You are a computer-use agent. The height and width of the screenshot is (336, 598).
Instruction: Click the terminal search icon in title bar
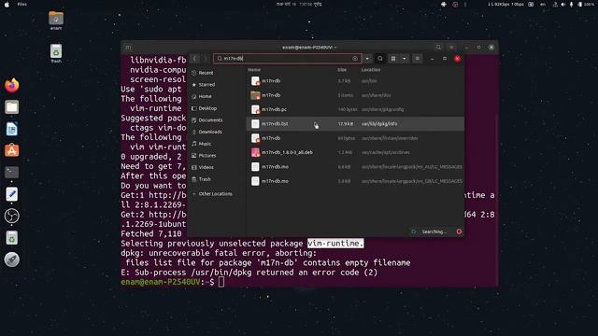pyautogui.click(x=438, y=48)
